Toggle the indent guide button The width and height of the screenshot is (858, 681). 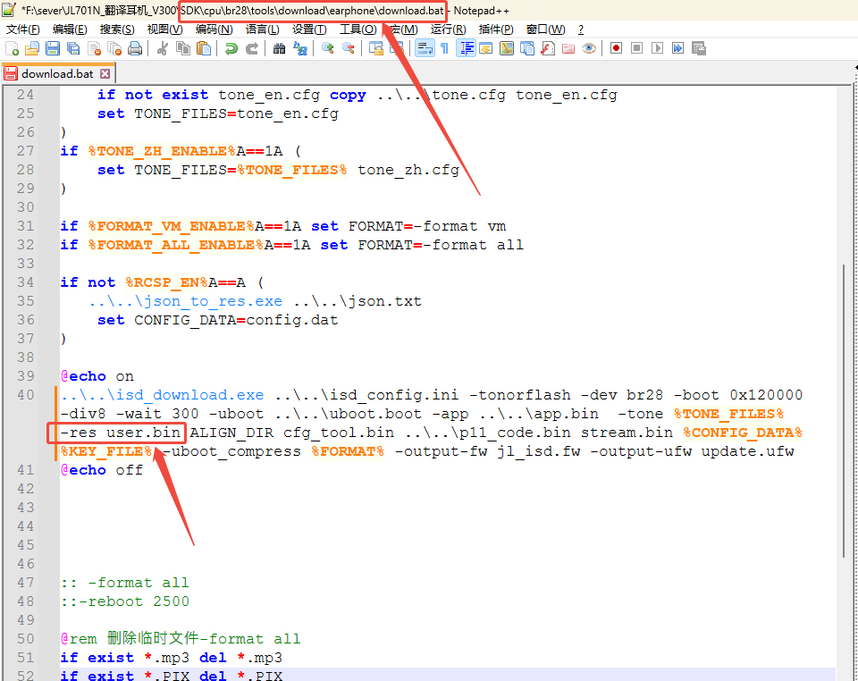[x=466, y=48]
